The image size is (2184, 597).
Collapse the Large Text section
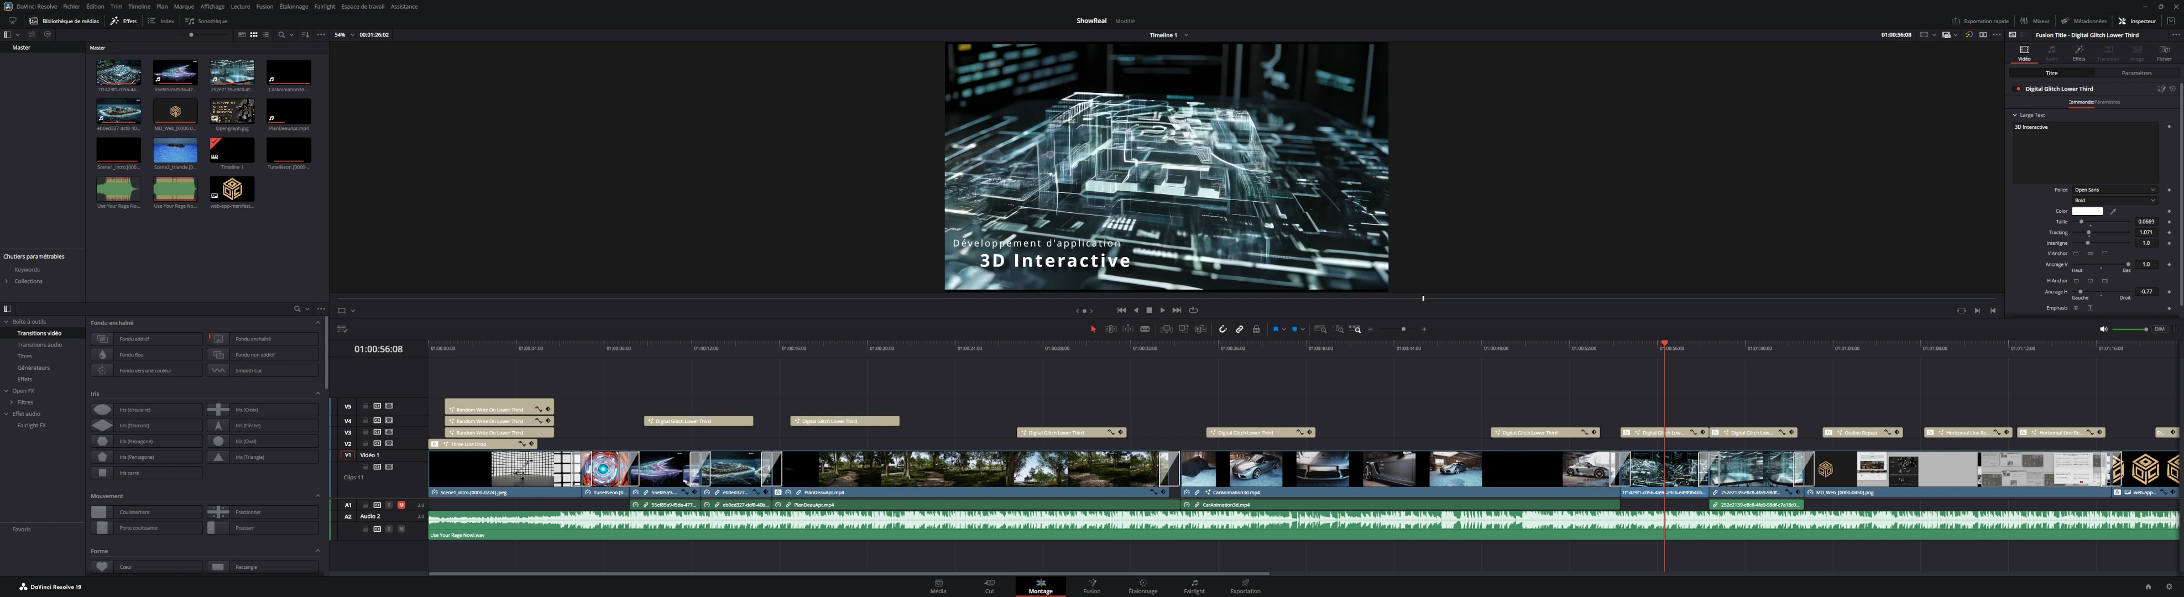(x=2015, y=114)
